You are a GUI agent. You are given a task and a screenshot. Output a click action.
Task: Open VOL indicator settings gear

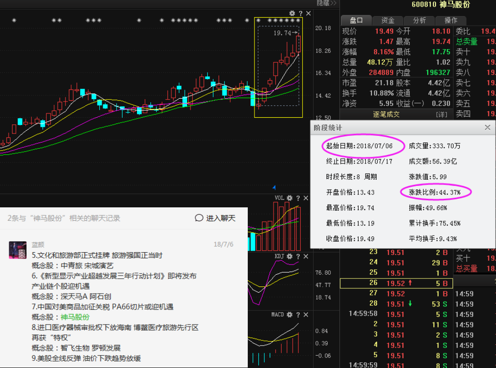coord(289,198)
